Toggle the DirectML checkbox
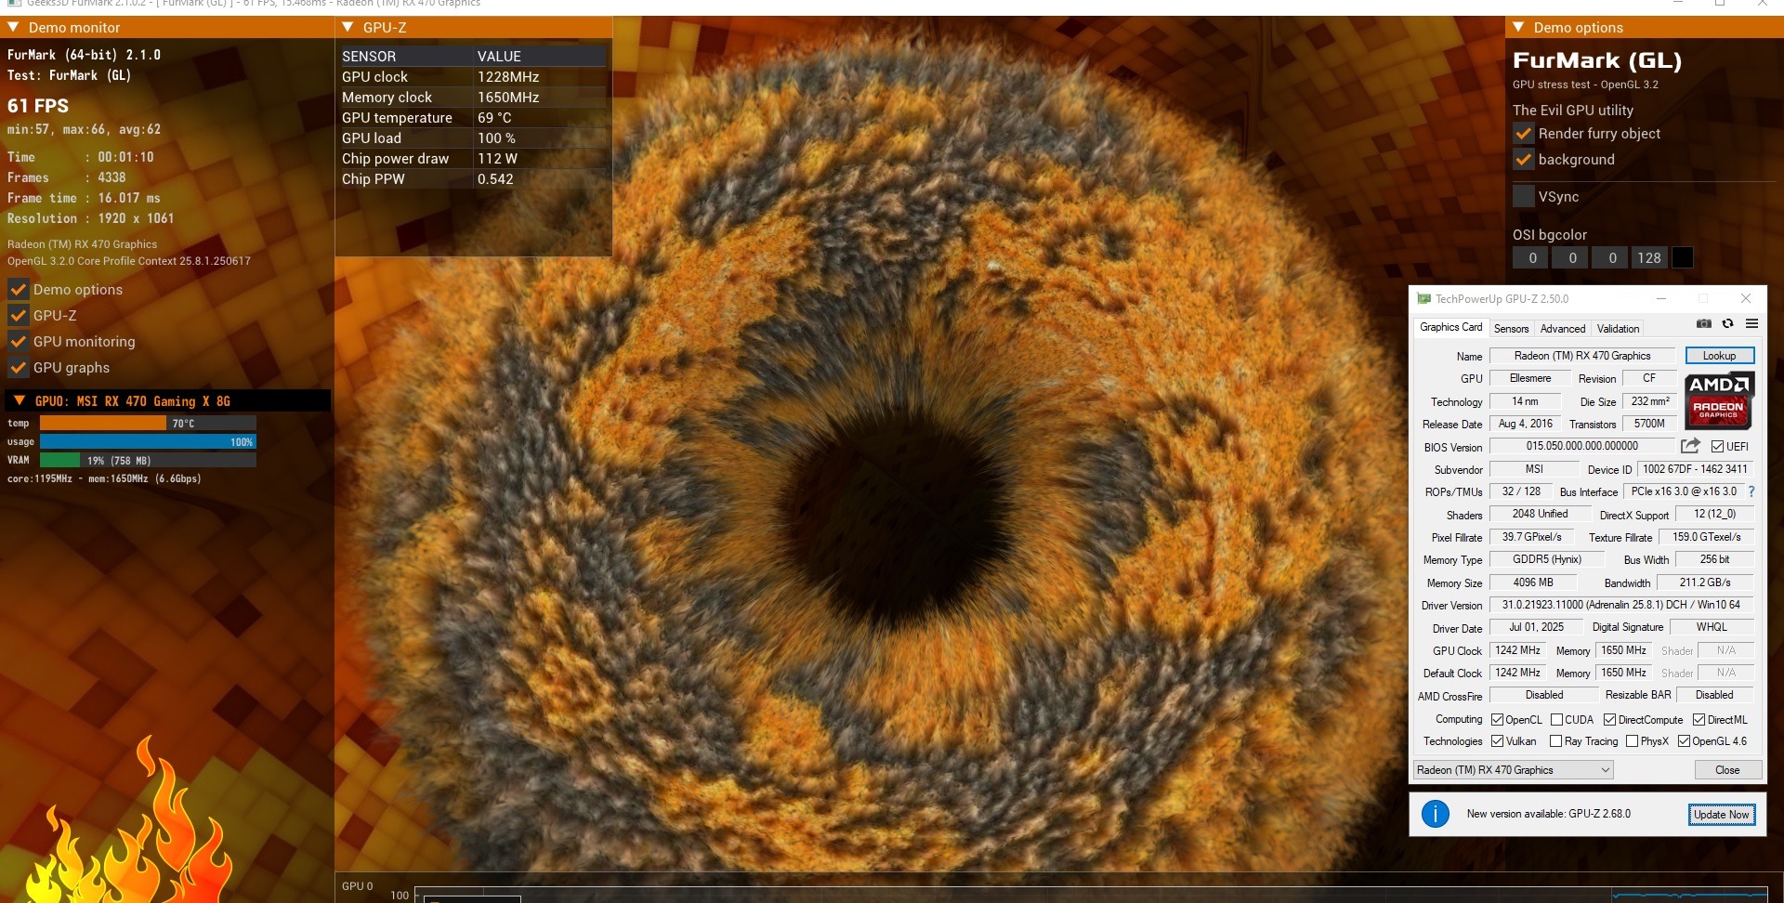The image size is (1784, 903). 1699,720
